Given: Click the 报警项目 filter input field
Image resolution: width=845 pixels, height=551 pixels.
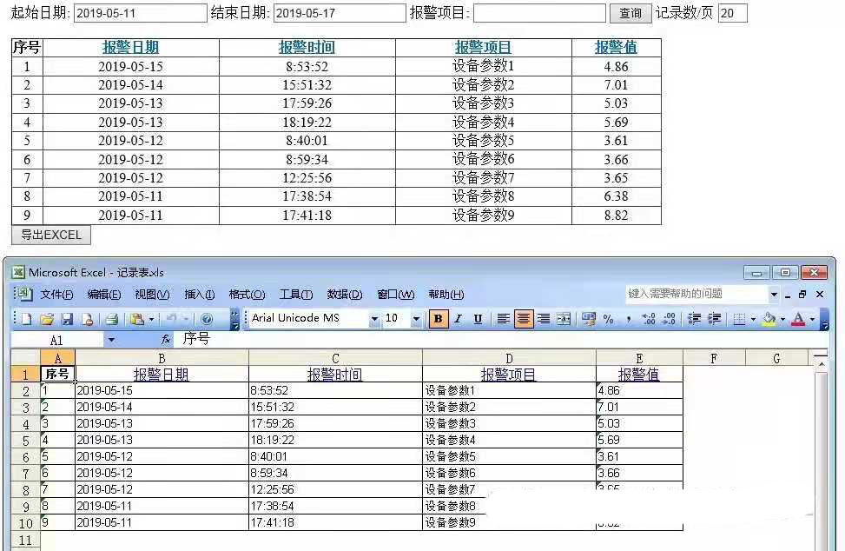Looking at the screenshot, I should (539, 13).
